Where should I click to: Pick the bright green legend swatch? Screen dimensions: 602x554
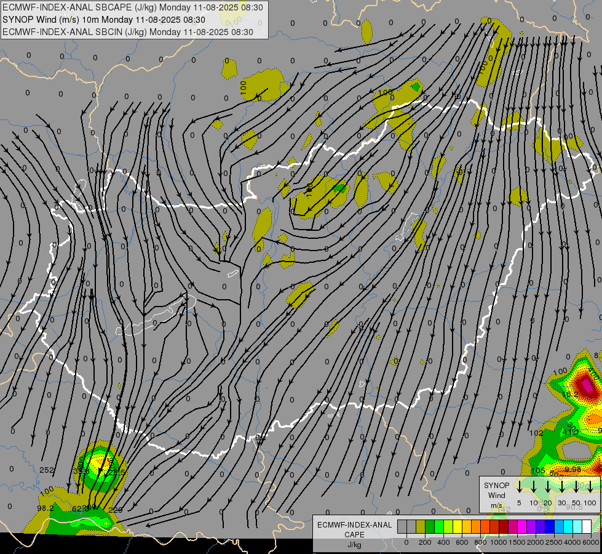click(x=439, y=526)
